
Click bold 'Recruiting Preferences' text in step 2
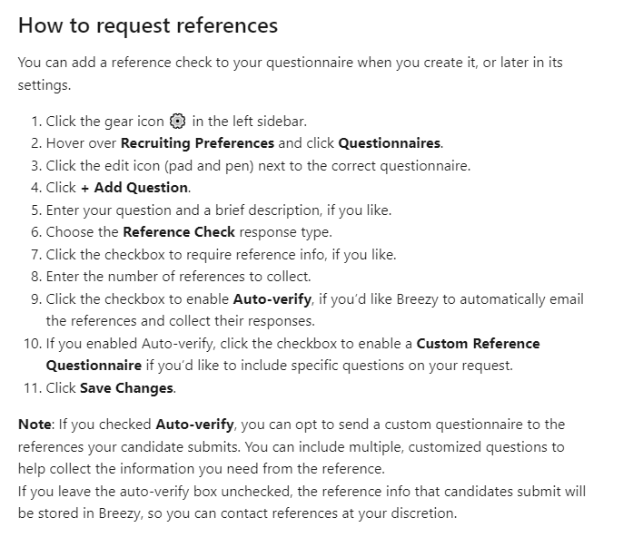[197, 143]
